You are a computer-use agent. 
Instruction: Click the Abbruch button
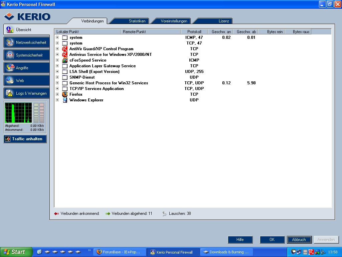[299, 240]
